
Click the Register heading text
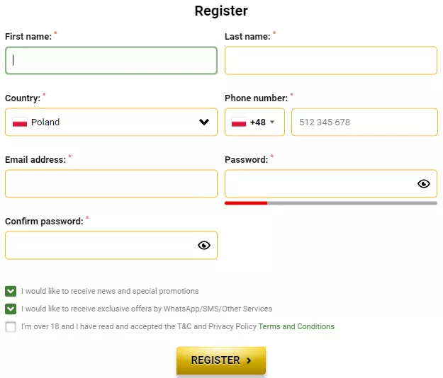221,11
